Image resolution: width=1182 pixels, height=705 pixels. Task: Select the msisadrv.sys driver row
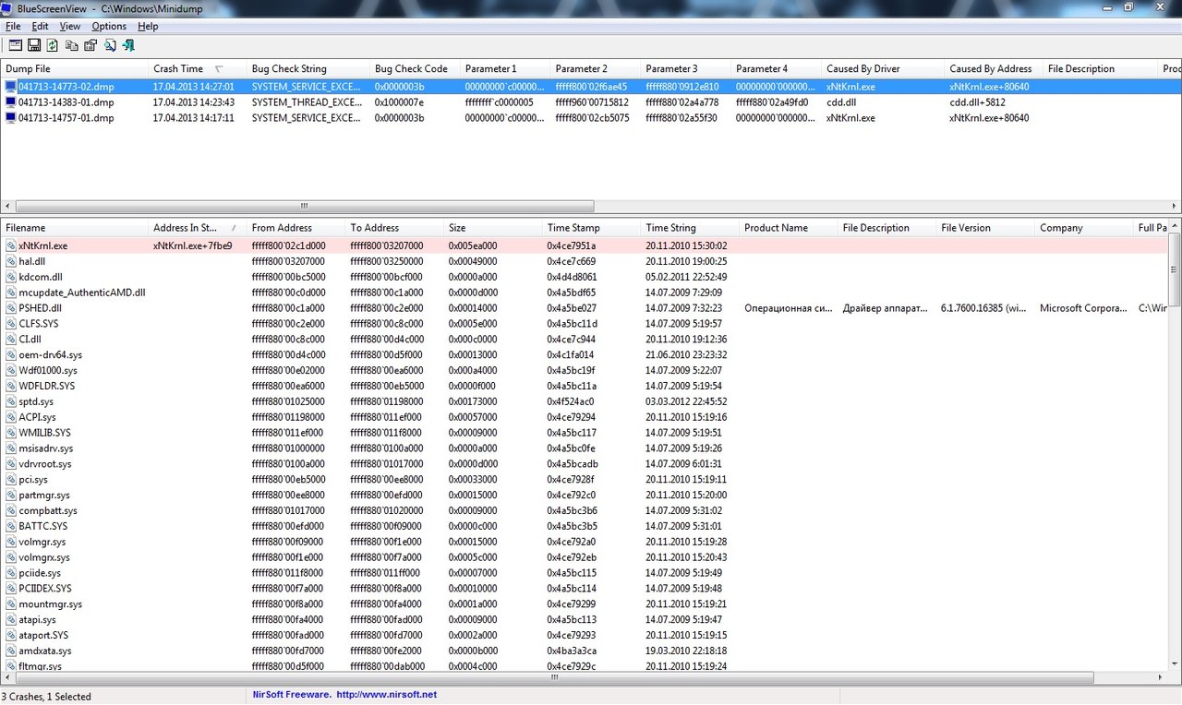584,448
